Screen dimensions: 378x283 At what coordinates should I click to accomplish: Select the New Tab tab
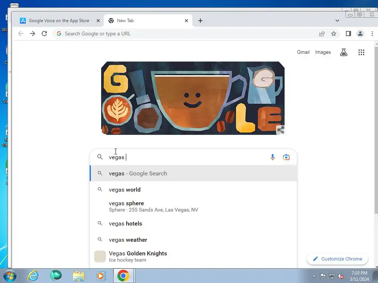[148, 21]
